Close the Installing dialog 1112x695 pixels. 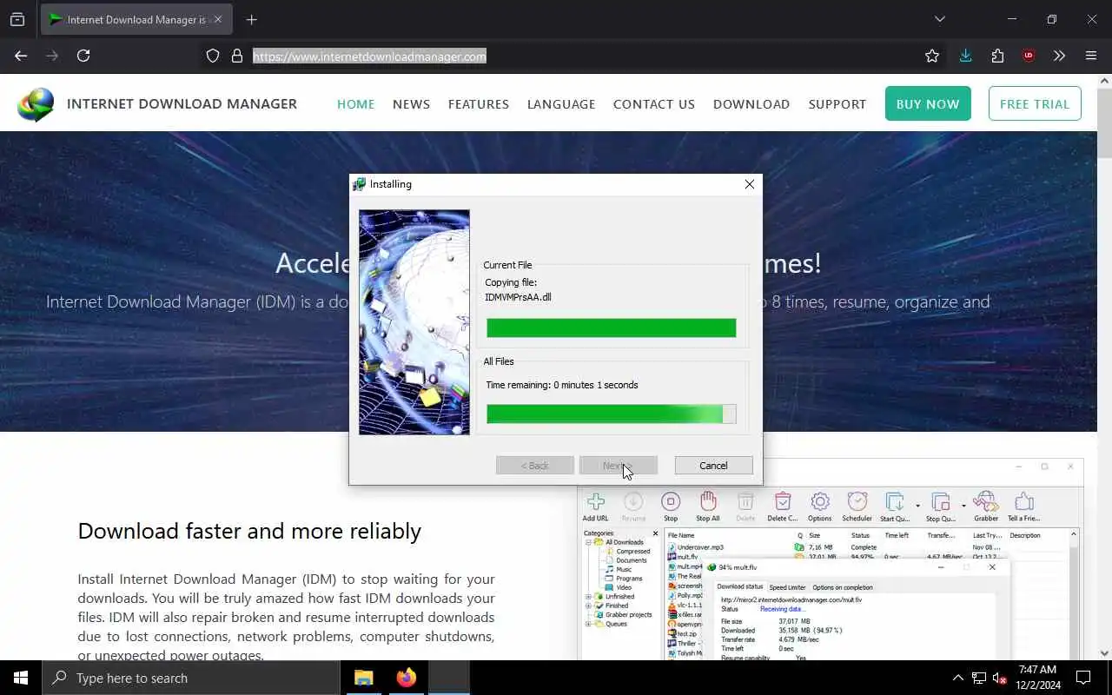(750, 184)
